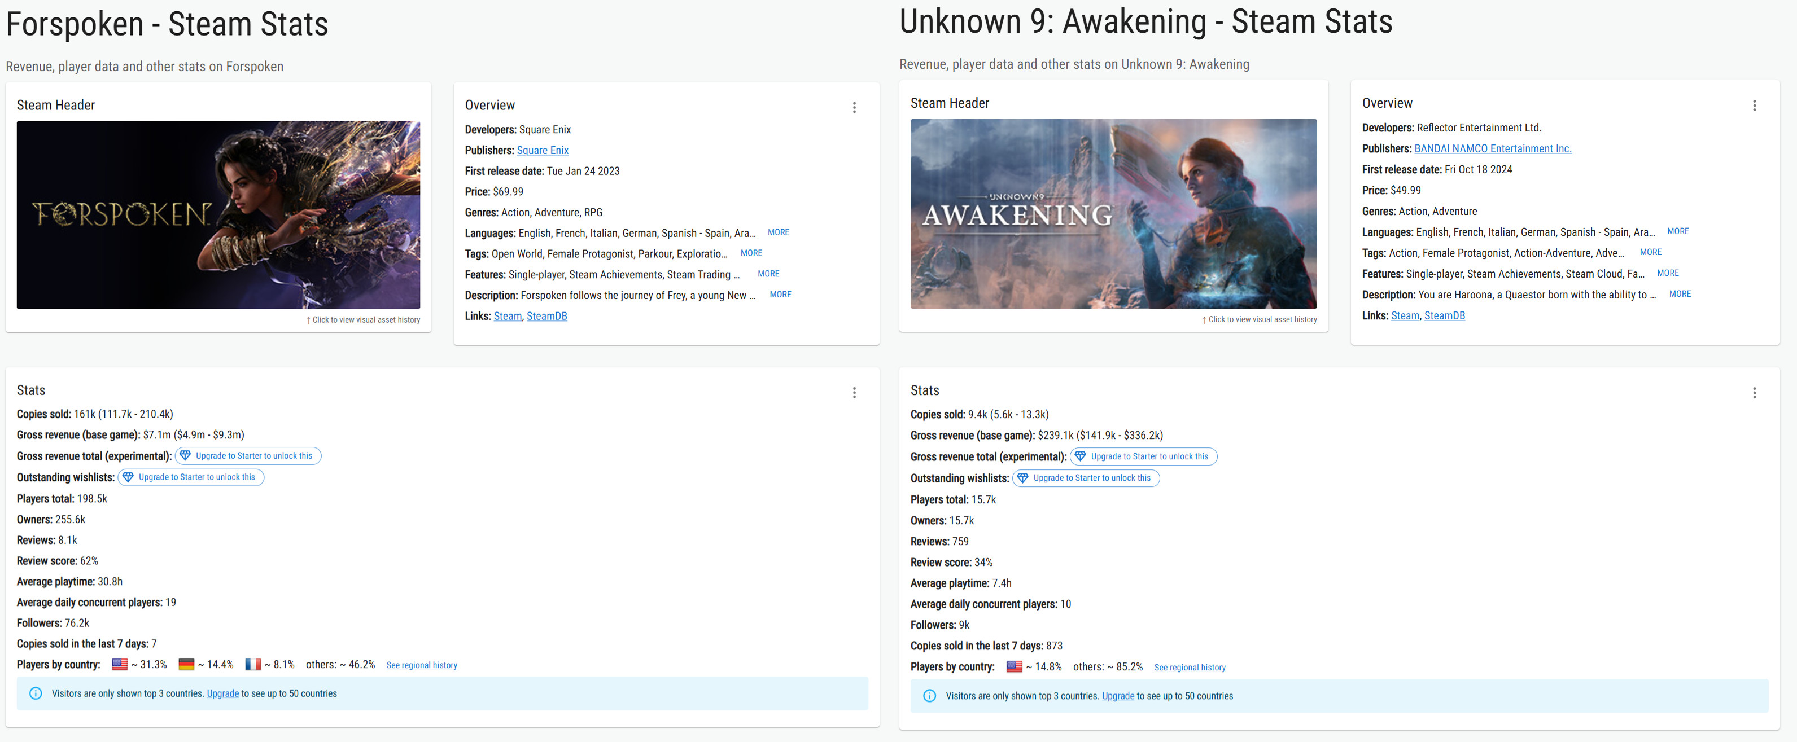Image resolution: width=1797 pixels, height=742 pixels.
Task: Expand Forspoken Tags with MORE
Action: click(751, 253)
